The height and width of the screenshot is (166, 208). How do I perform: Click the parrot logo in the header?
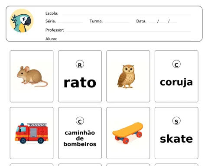click(22, 21)
